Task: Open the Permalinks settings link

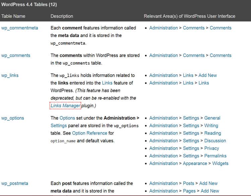Action: pyautogui.click(x=216, y=156)
